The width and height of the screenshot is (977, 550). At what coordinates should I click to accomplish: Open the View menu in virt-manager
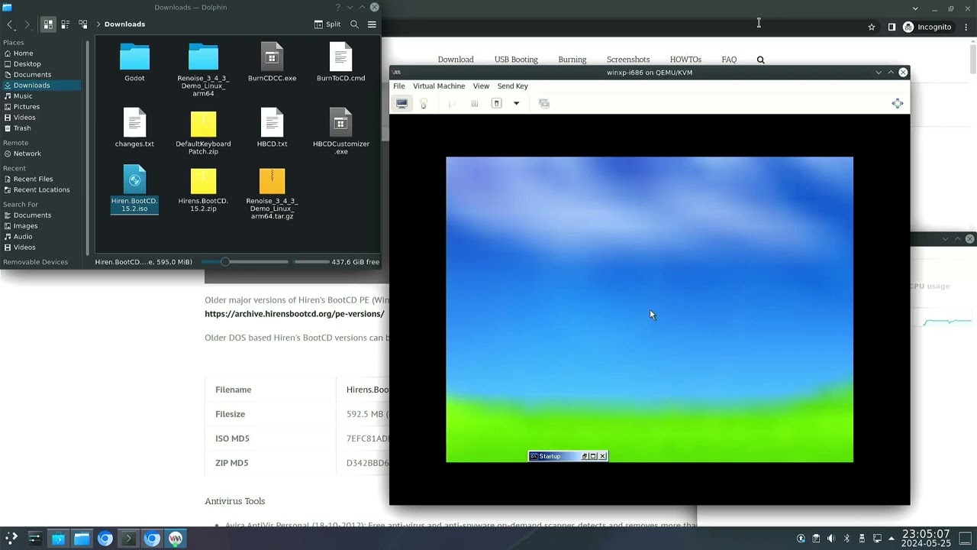481,86
